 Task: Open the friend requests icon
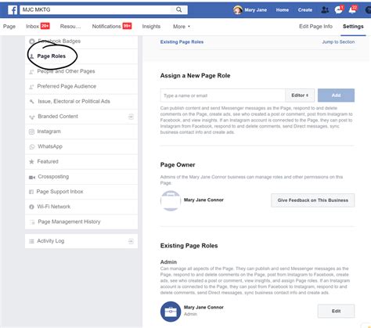pos(325,10)
